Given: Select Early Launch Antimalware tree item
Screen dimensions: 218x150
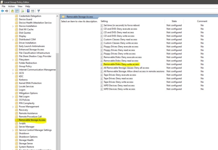Looking at the screenshot, I should [32, 46].
